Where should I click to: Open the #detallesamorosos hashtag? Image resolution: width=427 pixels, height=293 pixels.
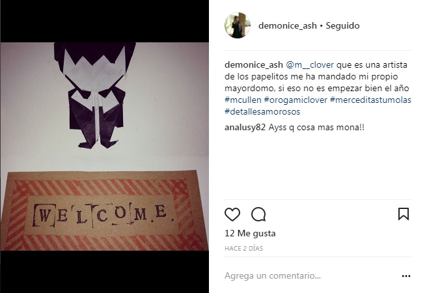(262, 111)
